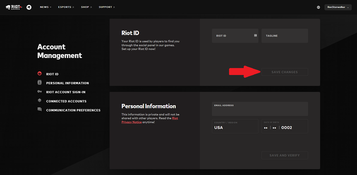Focus the Email Address field
The width and height of the screenshot is (357, 175).
(x=260, y=109)
